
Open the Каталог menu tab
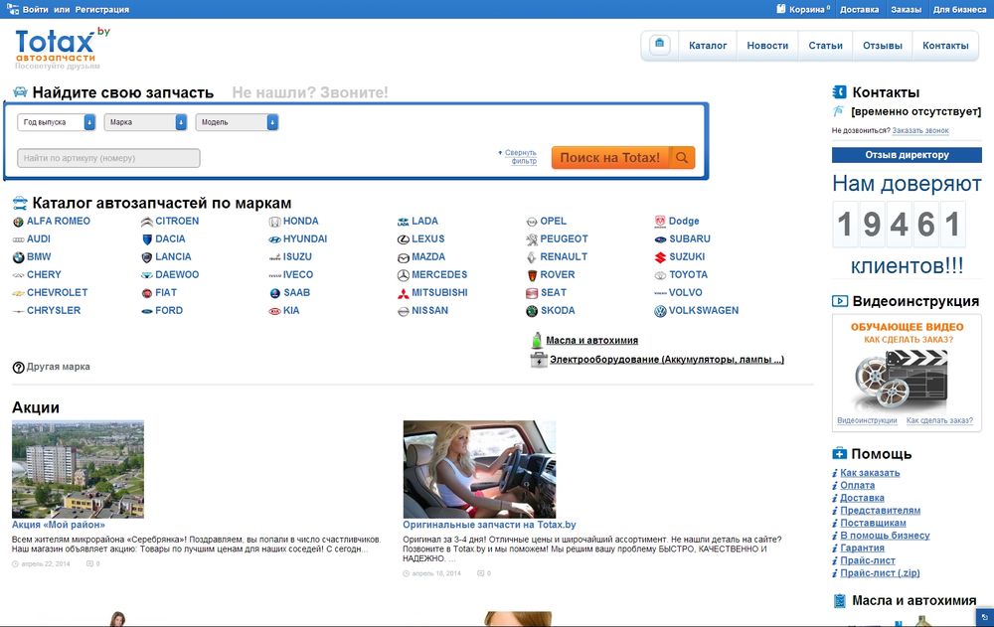click(708, 46)
